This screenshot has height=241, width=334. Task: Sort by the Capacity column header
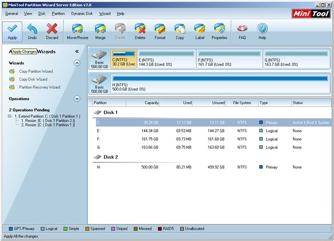point(143,103)
